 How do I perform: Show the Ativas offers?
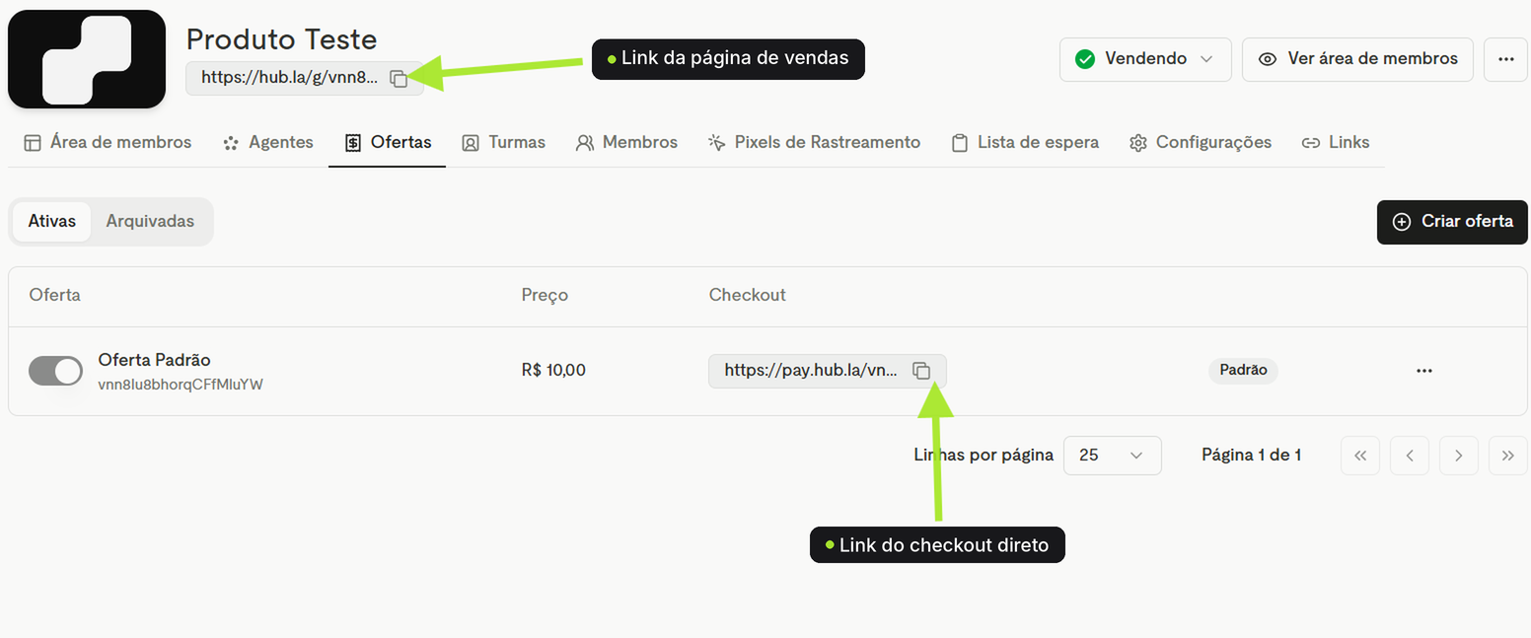point(52,222)
